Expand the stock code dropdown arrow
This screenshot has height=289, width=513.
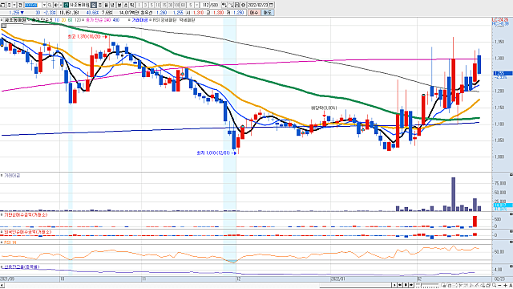(44, 6)
